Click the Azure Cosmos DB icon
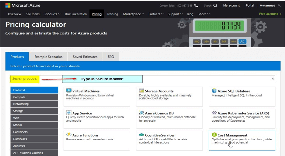Screen dimensions: 285x156 point(142,113)
